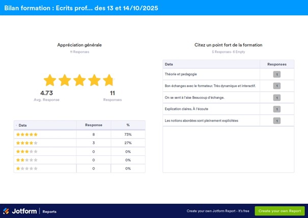Open the Reports section in footer

pyautogui.click(x=49, y=211)
